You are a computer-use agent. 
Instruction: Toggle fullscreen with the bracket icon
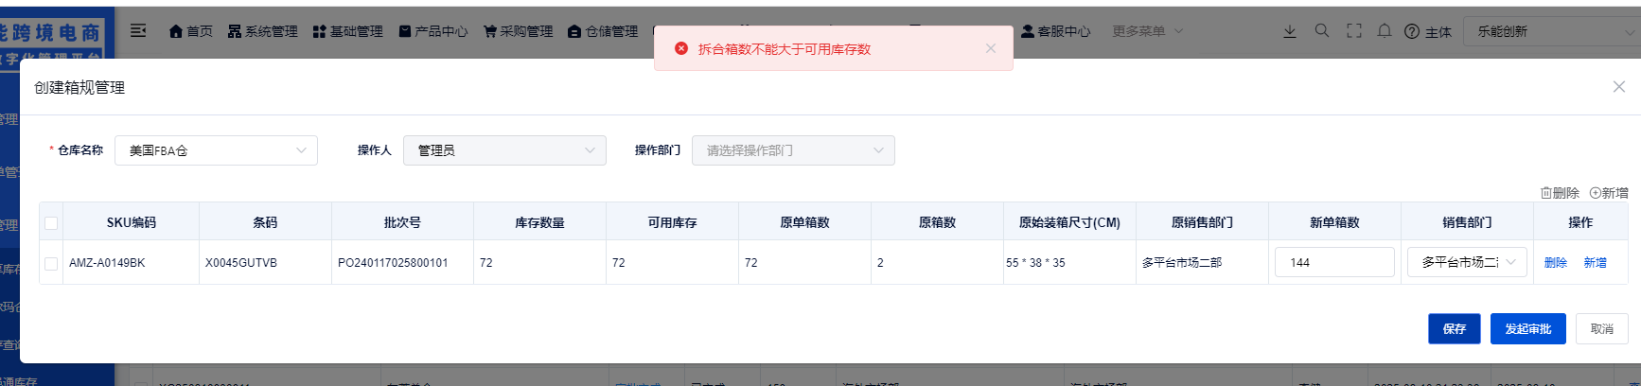(1354, 31)
